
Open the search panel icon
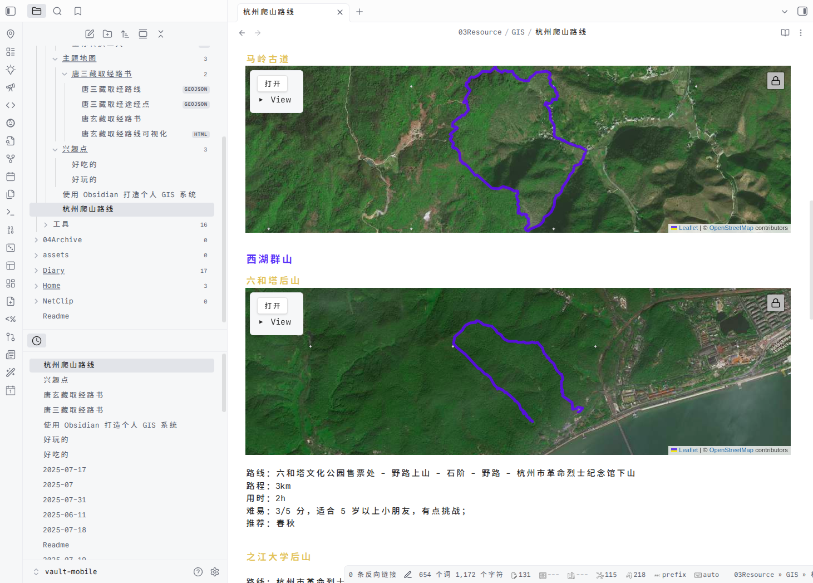coord(57,11)
